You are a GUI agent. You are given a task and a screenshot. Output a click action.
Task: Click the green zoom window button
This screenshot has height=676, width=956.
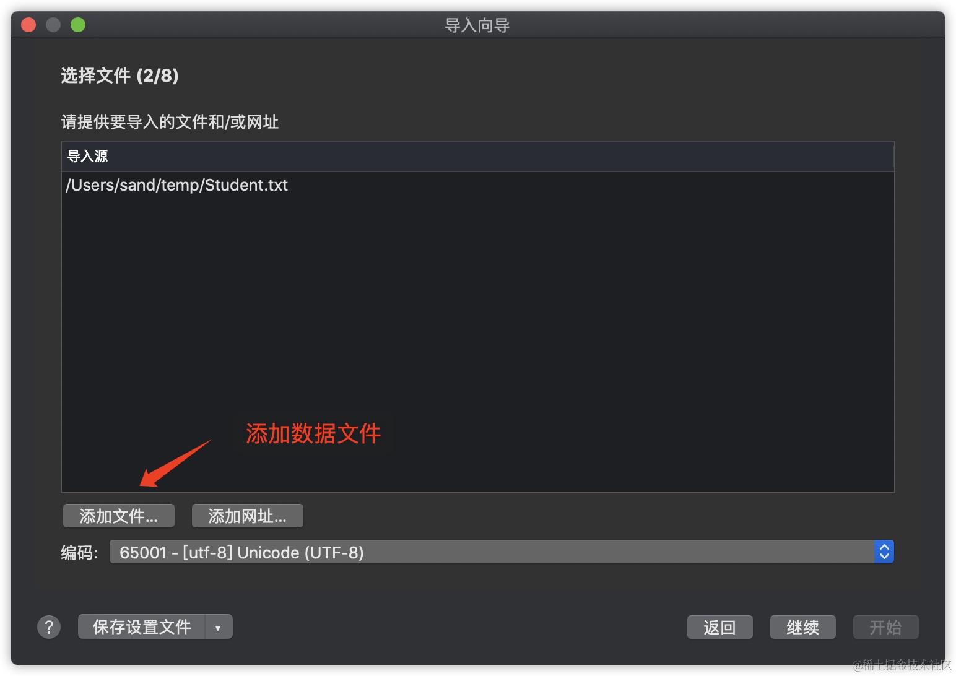pyautogui.click(x=78, y=25)
